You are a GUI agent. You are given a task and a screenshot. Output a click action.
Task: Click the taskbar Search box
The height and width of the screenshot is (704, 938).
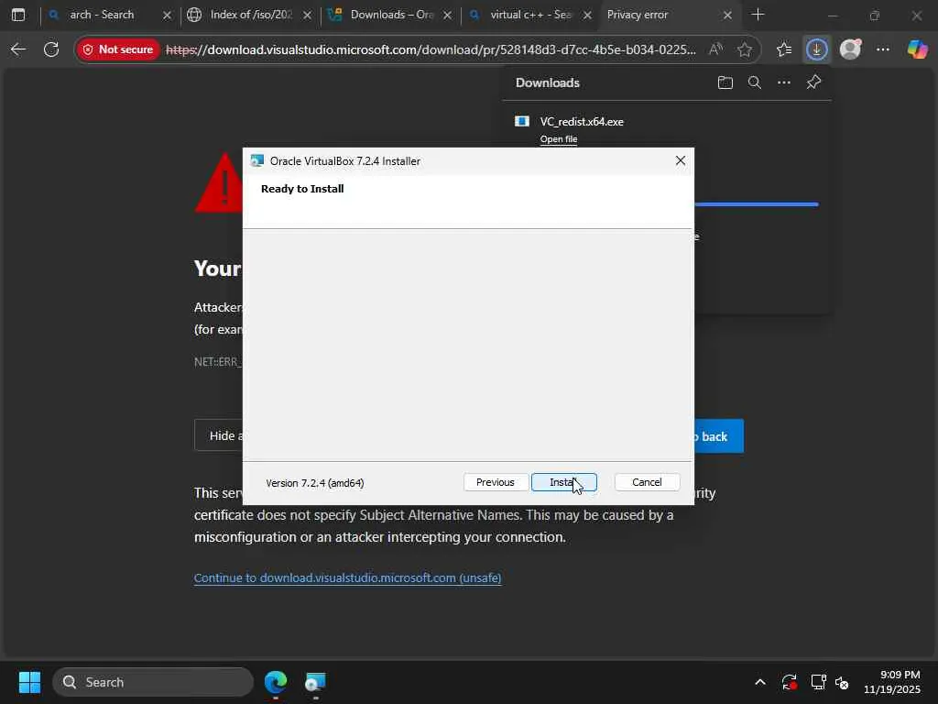(x=153, y=682)
